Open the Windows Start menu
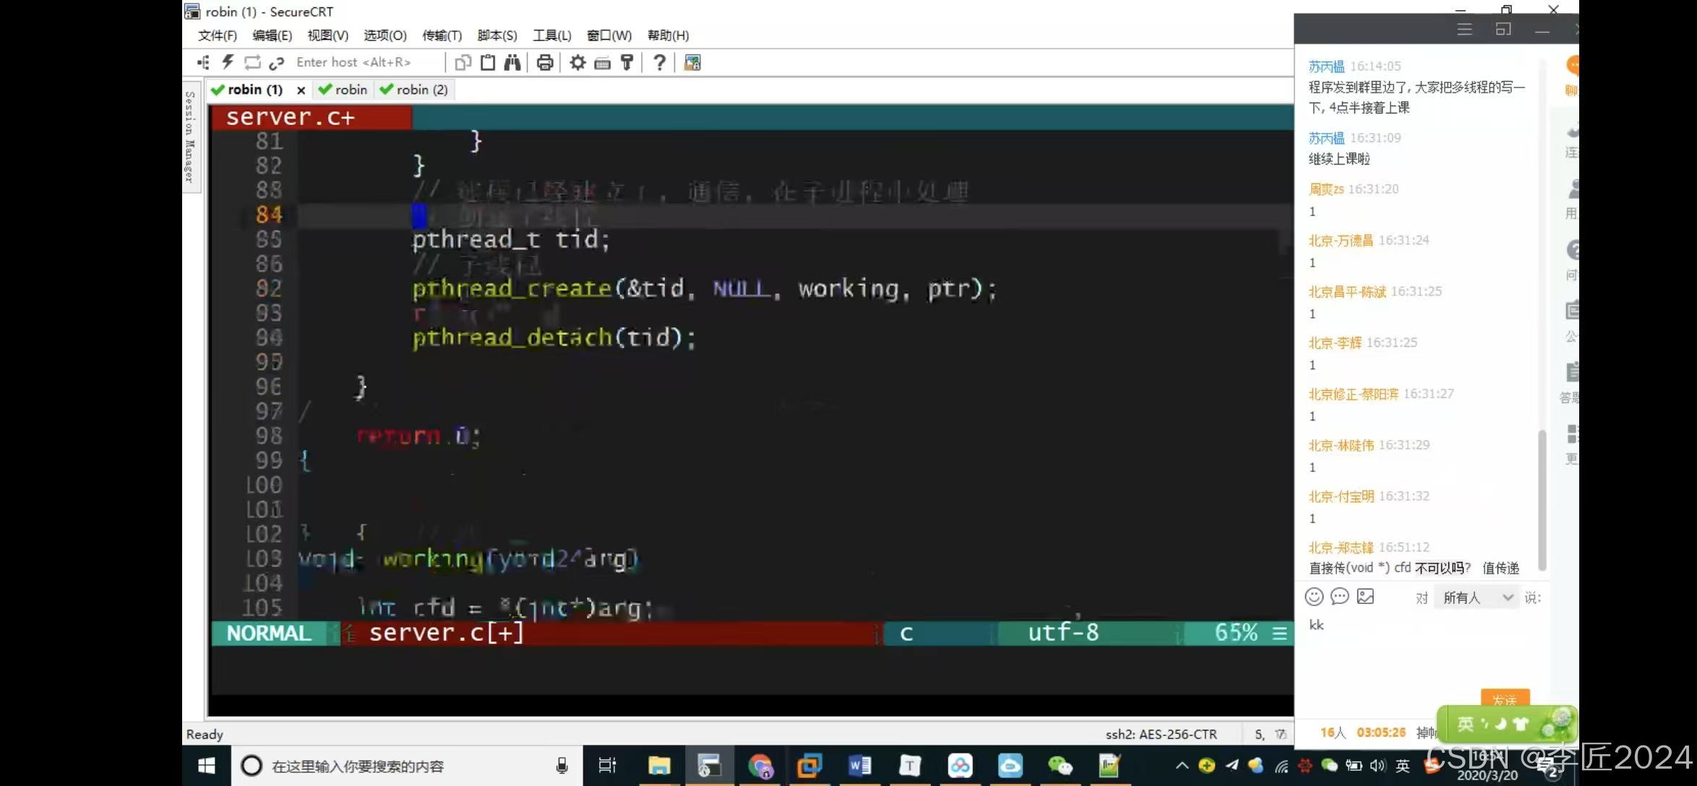This screenshot has width=1697, height=786. pos(207,766)
